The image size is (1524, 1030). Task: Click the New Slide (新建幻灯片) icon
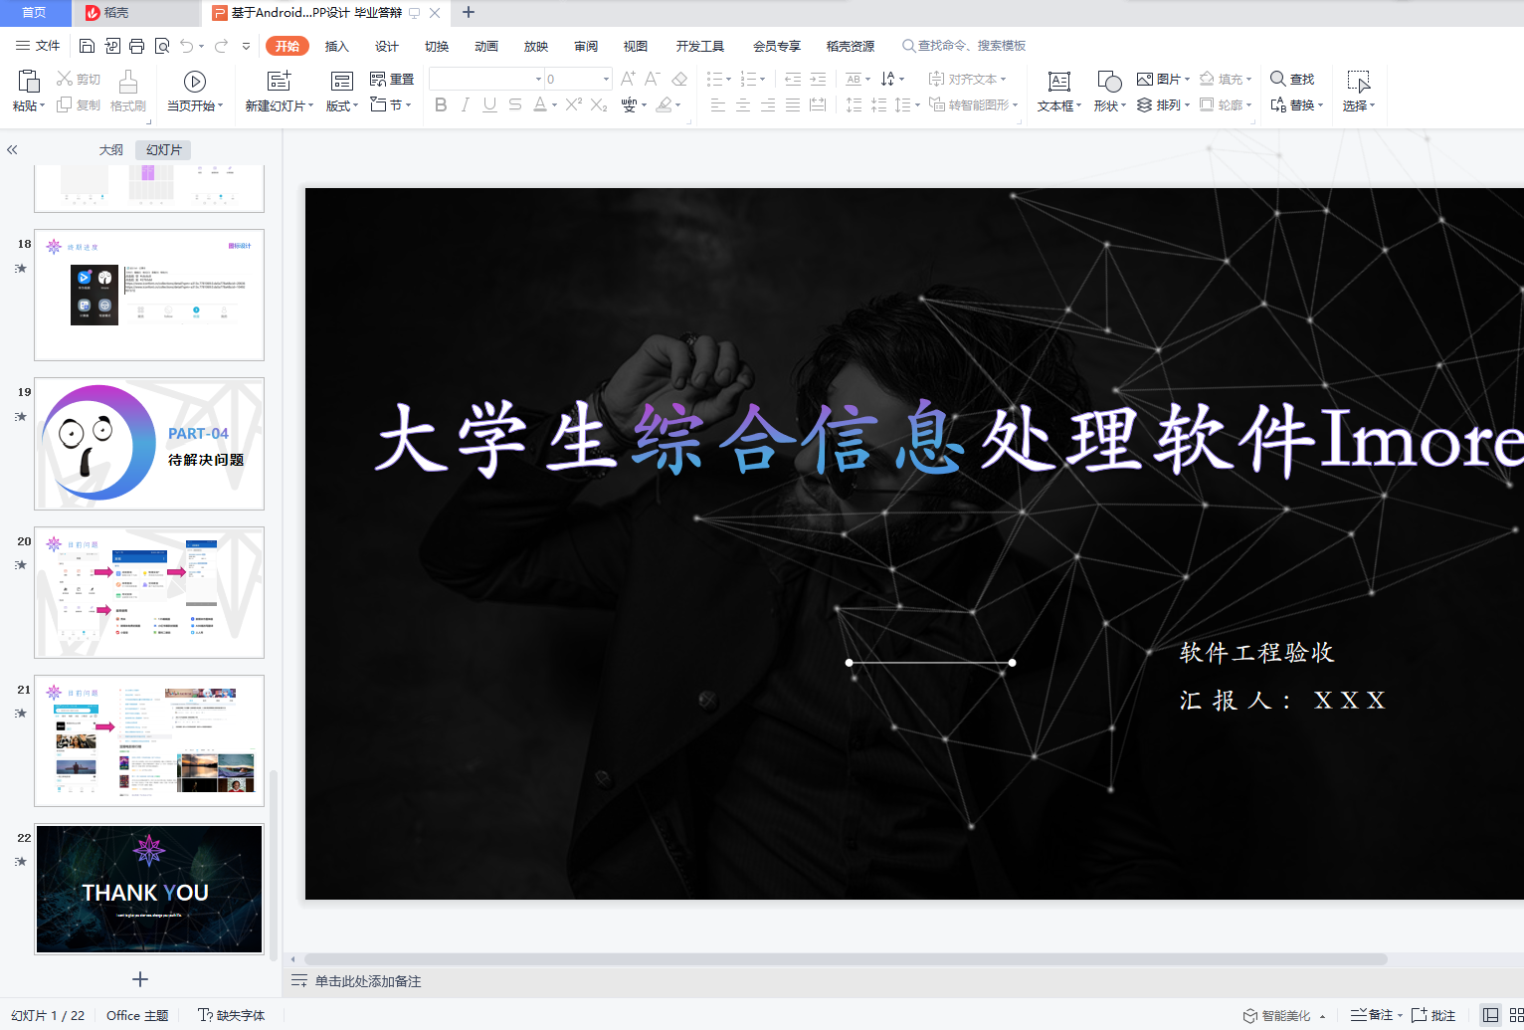click(280, 81)
